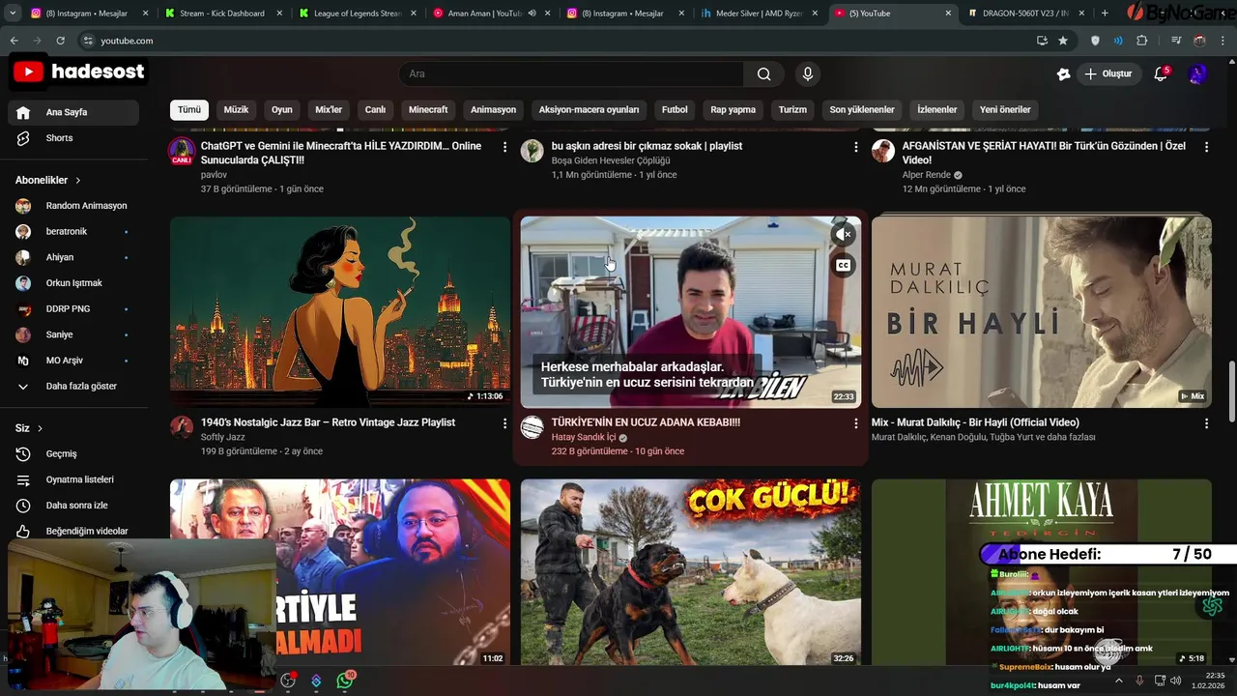Open options for bu aşkın adresi playlist

(x=855, y=147)
